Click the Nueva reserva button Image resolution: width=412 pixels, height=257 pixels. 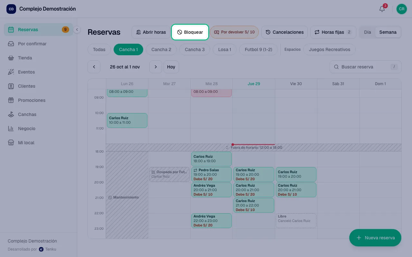point(375,238)
